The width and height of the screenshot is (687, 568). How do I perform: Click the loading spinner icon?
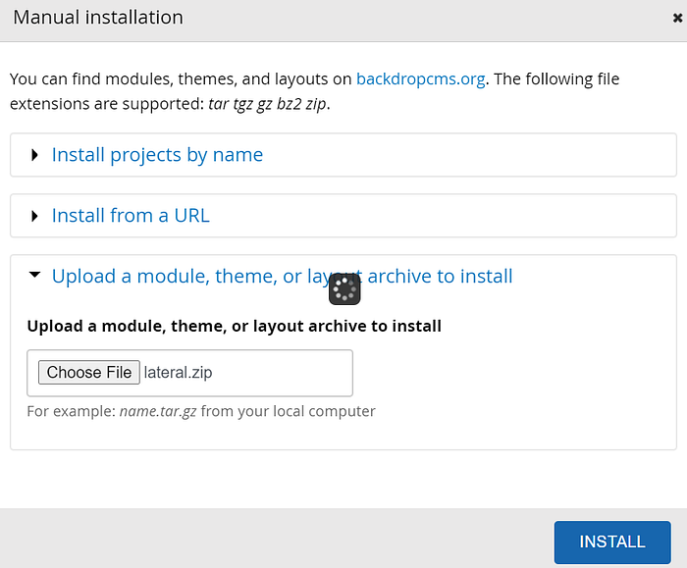coord(344,289)
